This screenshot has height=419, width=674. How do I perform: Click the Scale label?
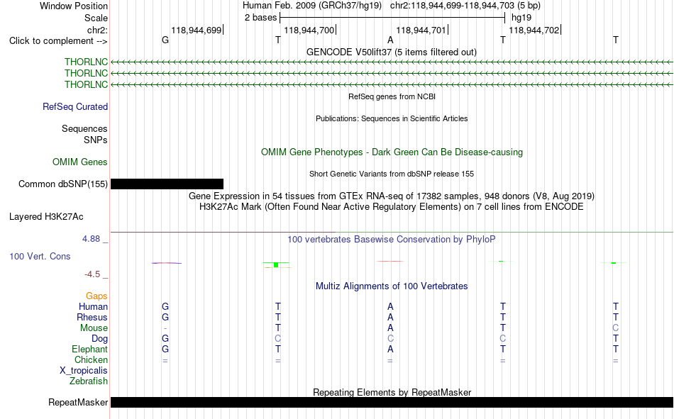tap(96, 18)
